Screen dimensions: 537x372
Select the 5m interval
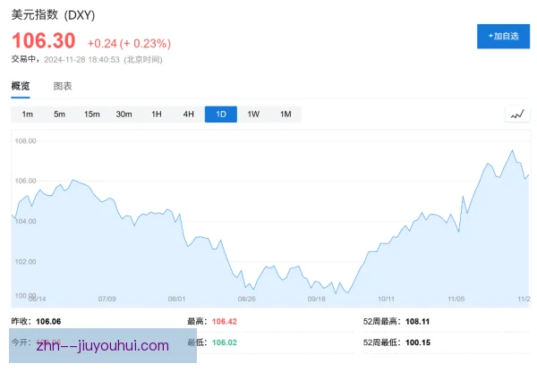(59, 114)
